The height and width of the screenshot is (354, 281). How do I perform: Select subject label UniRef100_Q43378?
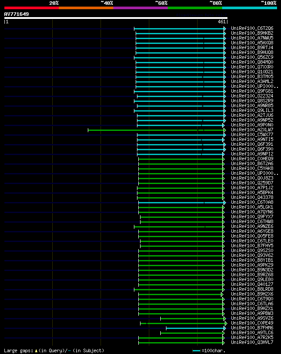click(x=252, y=197)
